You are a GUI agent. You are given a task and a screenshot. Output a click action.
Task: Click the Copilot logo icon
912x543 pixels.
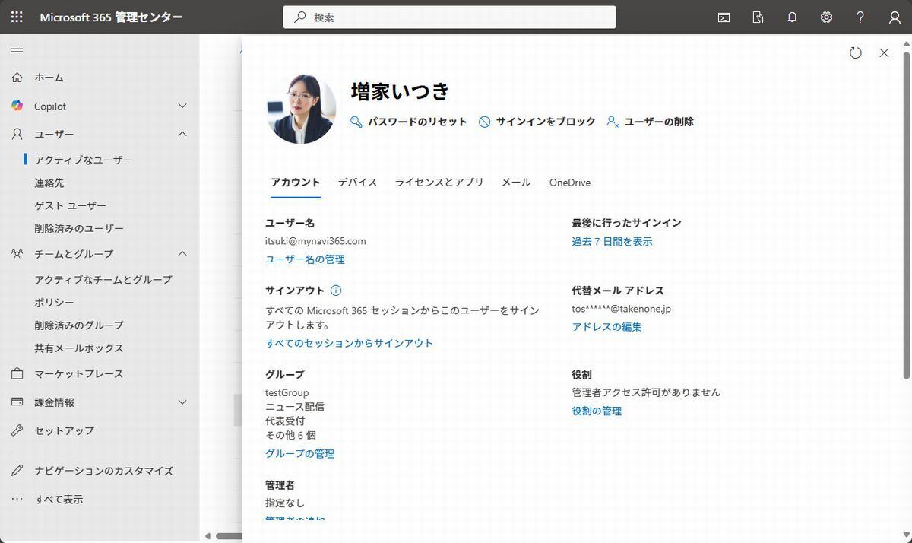pyautogui.click(x=17, y=106)
